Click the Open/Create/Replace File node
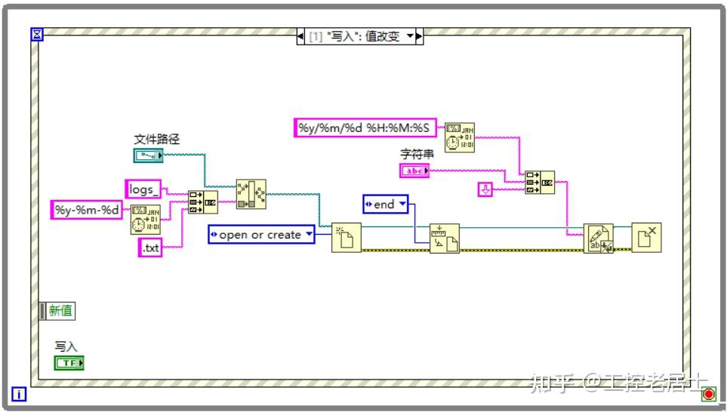Image resolution: width=727 pixels, height=412 pixels. point(346,237)
